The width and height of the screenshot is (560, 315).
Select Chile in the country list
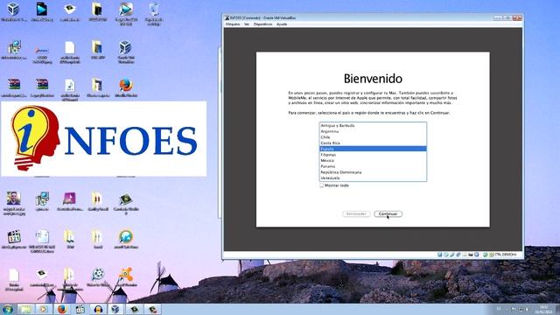[373, 137]
